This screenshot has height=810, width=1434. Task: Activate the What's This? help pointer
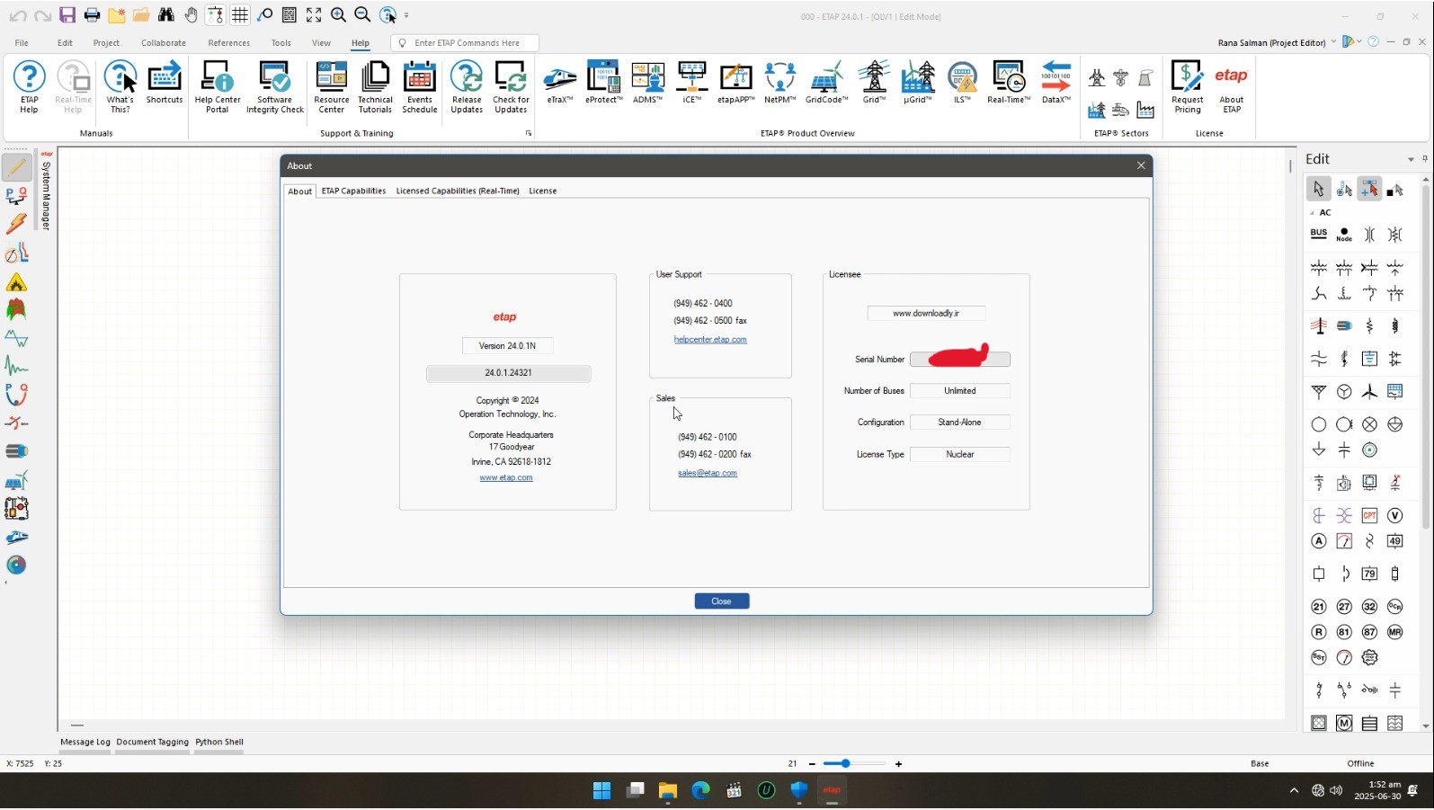pos(120,87)
